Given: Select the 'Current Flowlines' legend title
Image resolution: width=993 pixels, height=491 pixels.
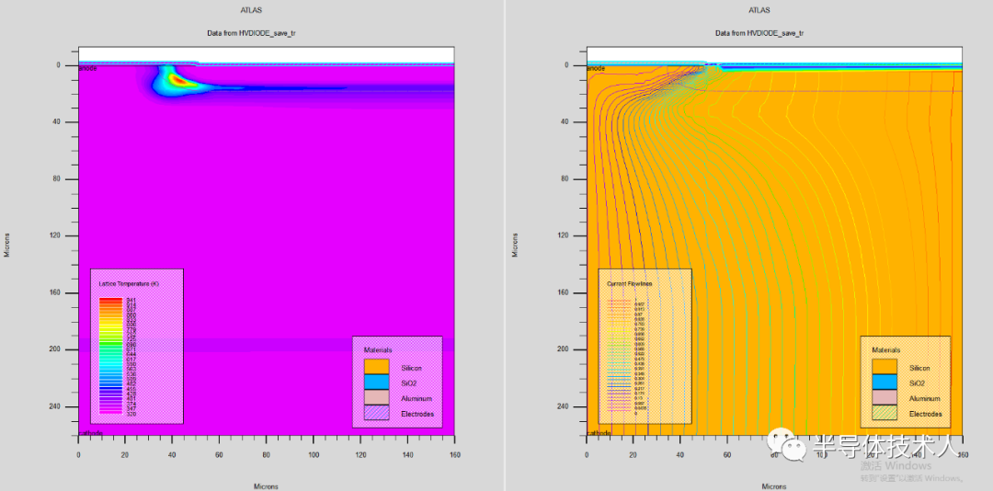Looking at the screenshot, I should click(x=630, y=284).
